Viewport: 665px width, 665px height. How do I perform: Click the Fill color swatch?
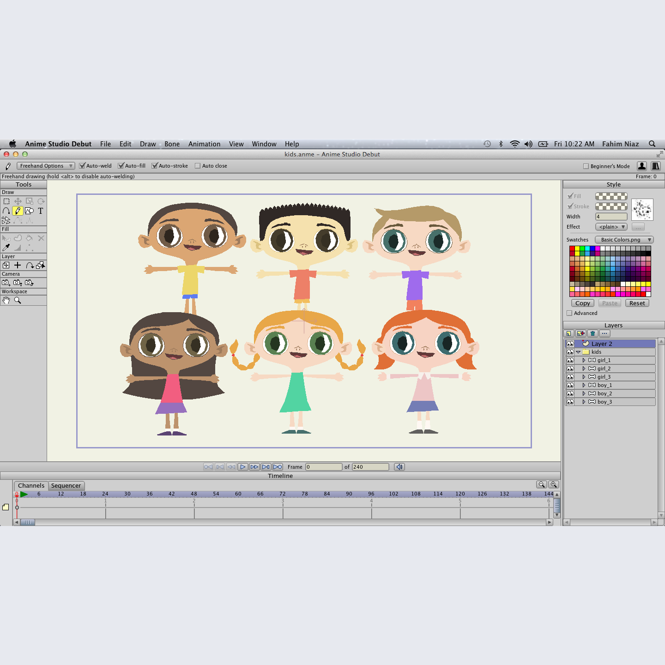click(611, 196)
